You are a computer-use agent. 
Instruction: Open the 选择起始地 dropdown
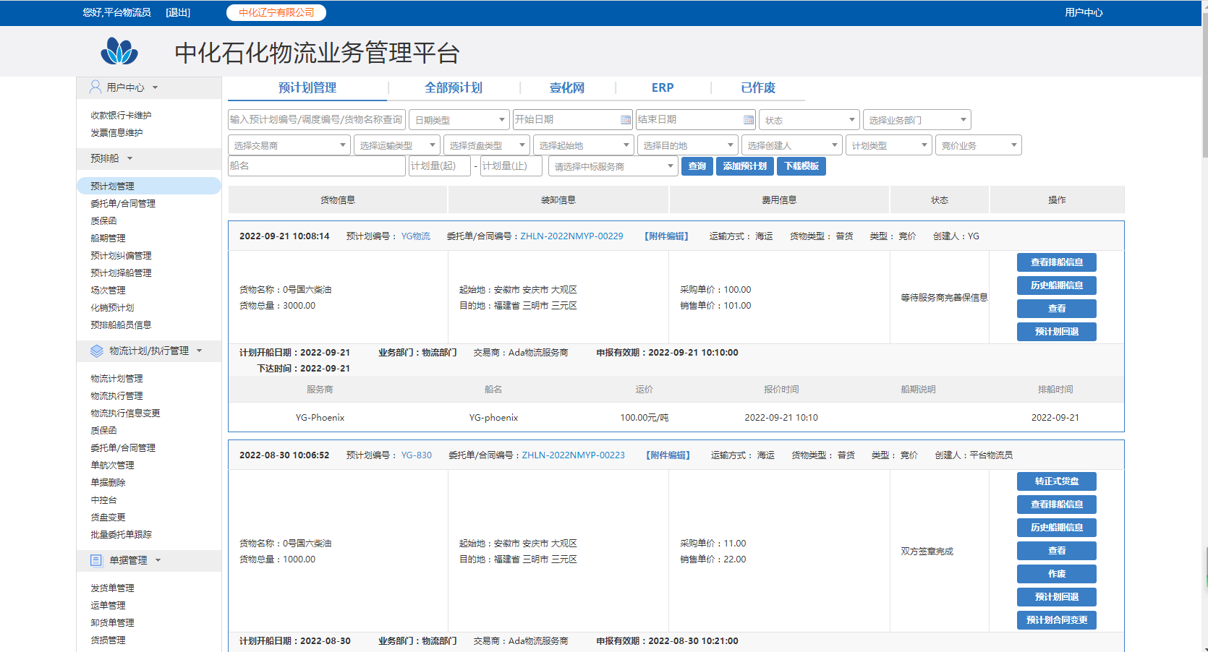coord(584,145)
